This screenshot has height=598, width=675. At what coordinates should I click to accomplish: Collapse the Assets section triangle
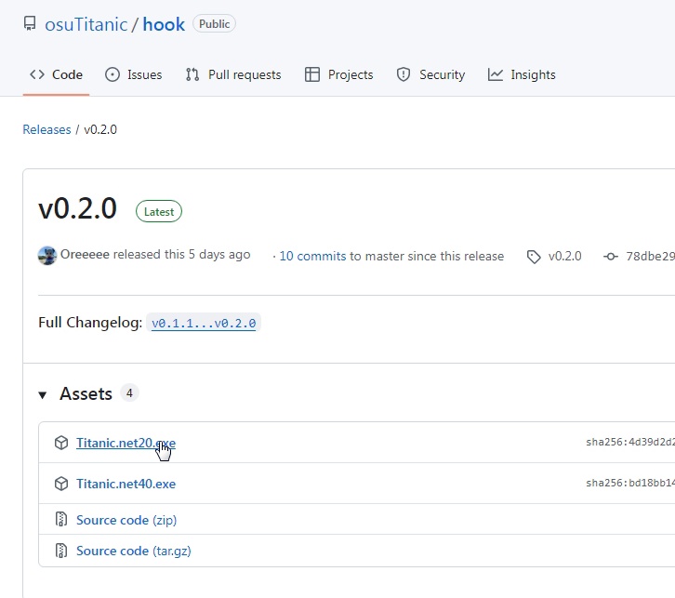point(42,395)
